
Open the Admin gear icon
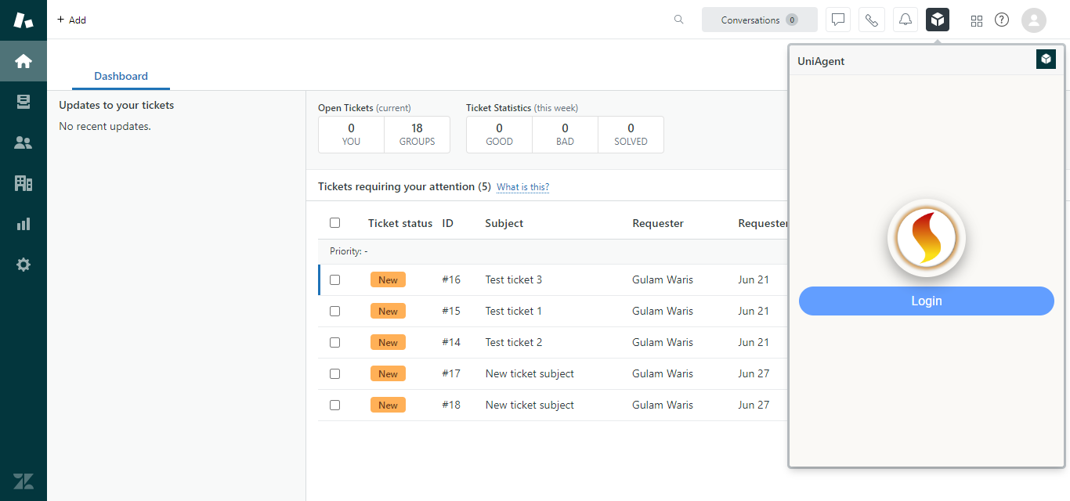pyautogui.click(x=23, y=265)
